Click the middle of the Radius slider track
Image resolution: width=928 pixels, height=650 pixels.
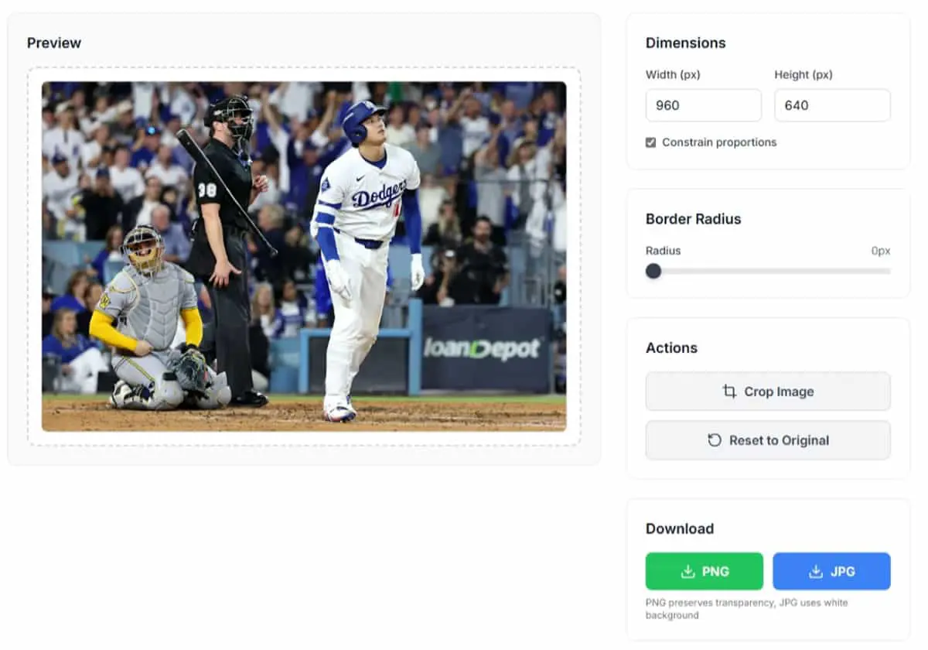(x=768, y=271)
